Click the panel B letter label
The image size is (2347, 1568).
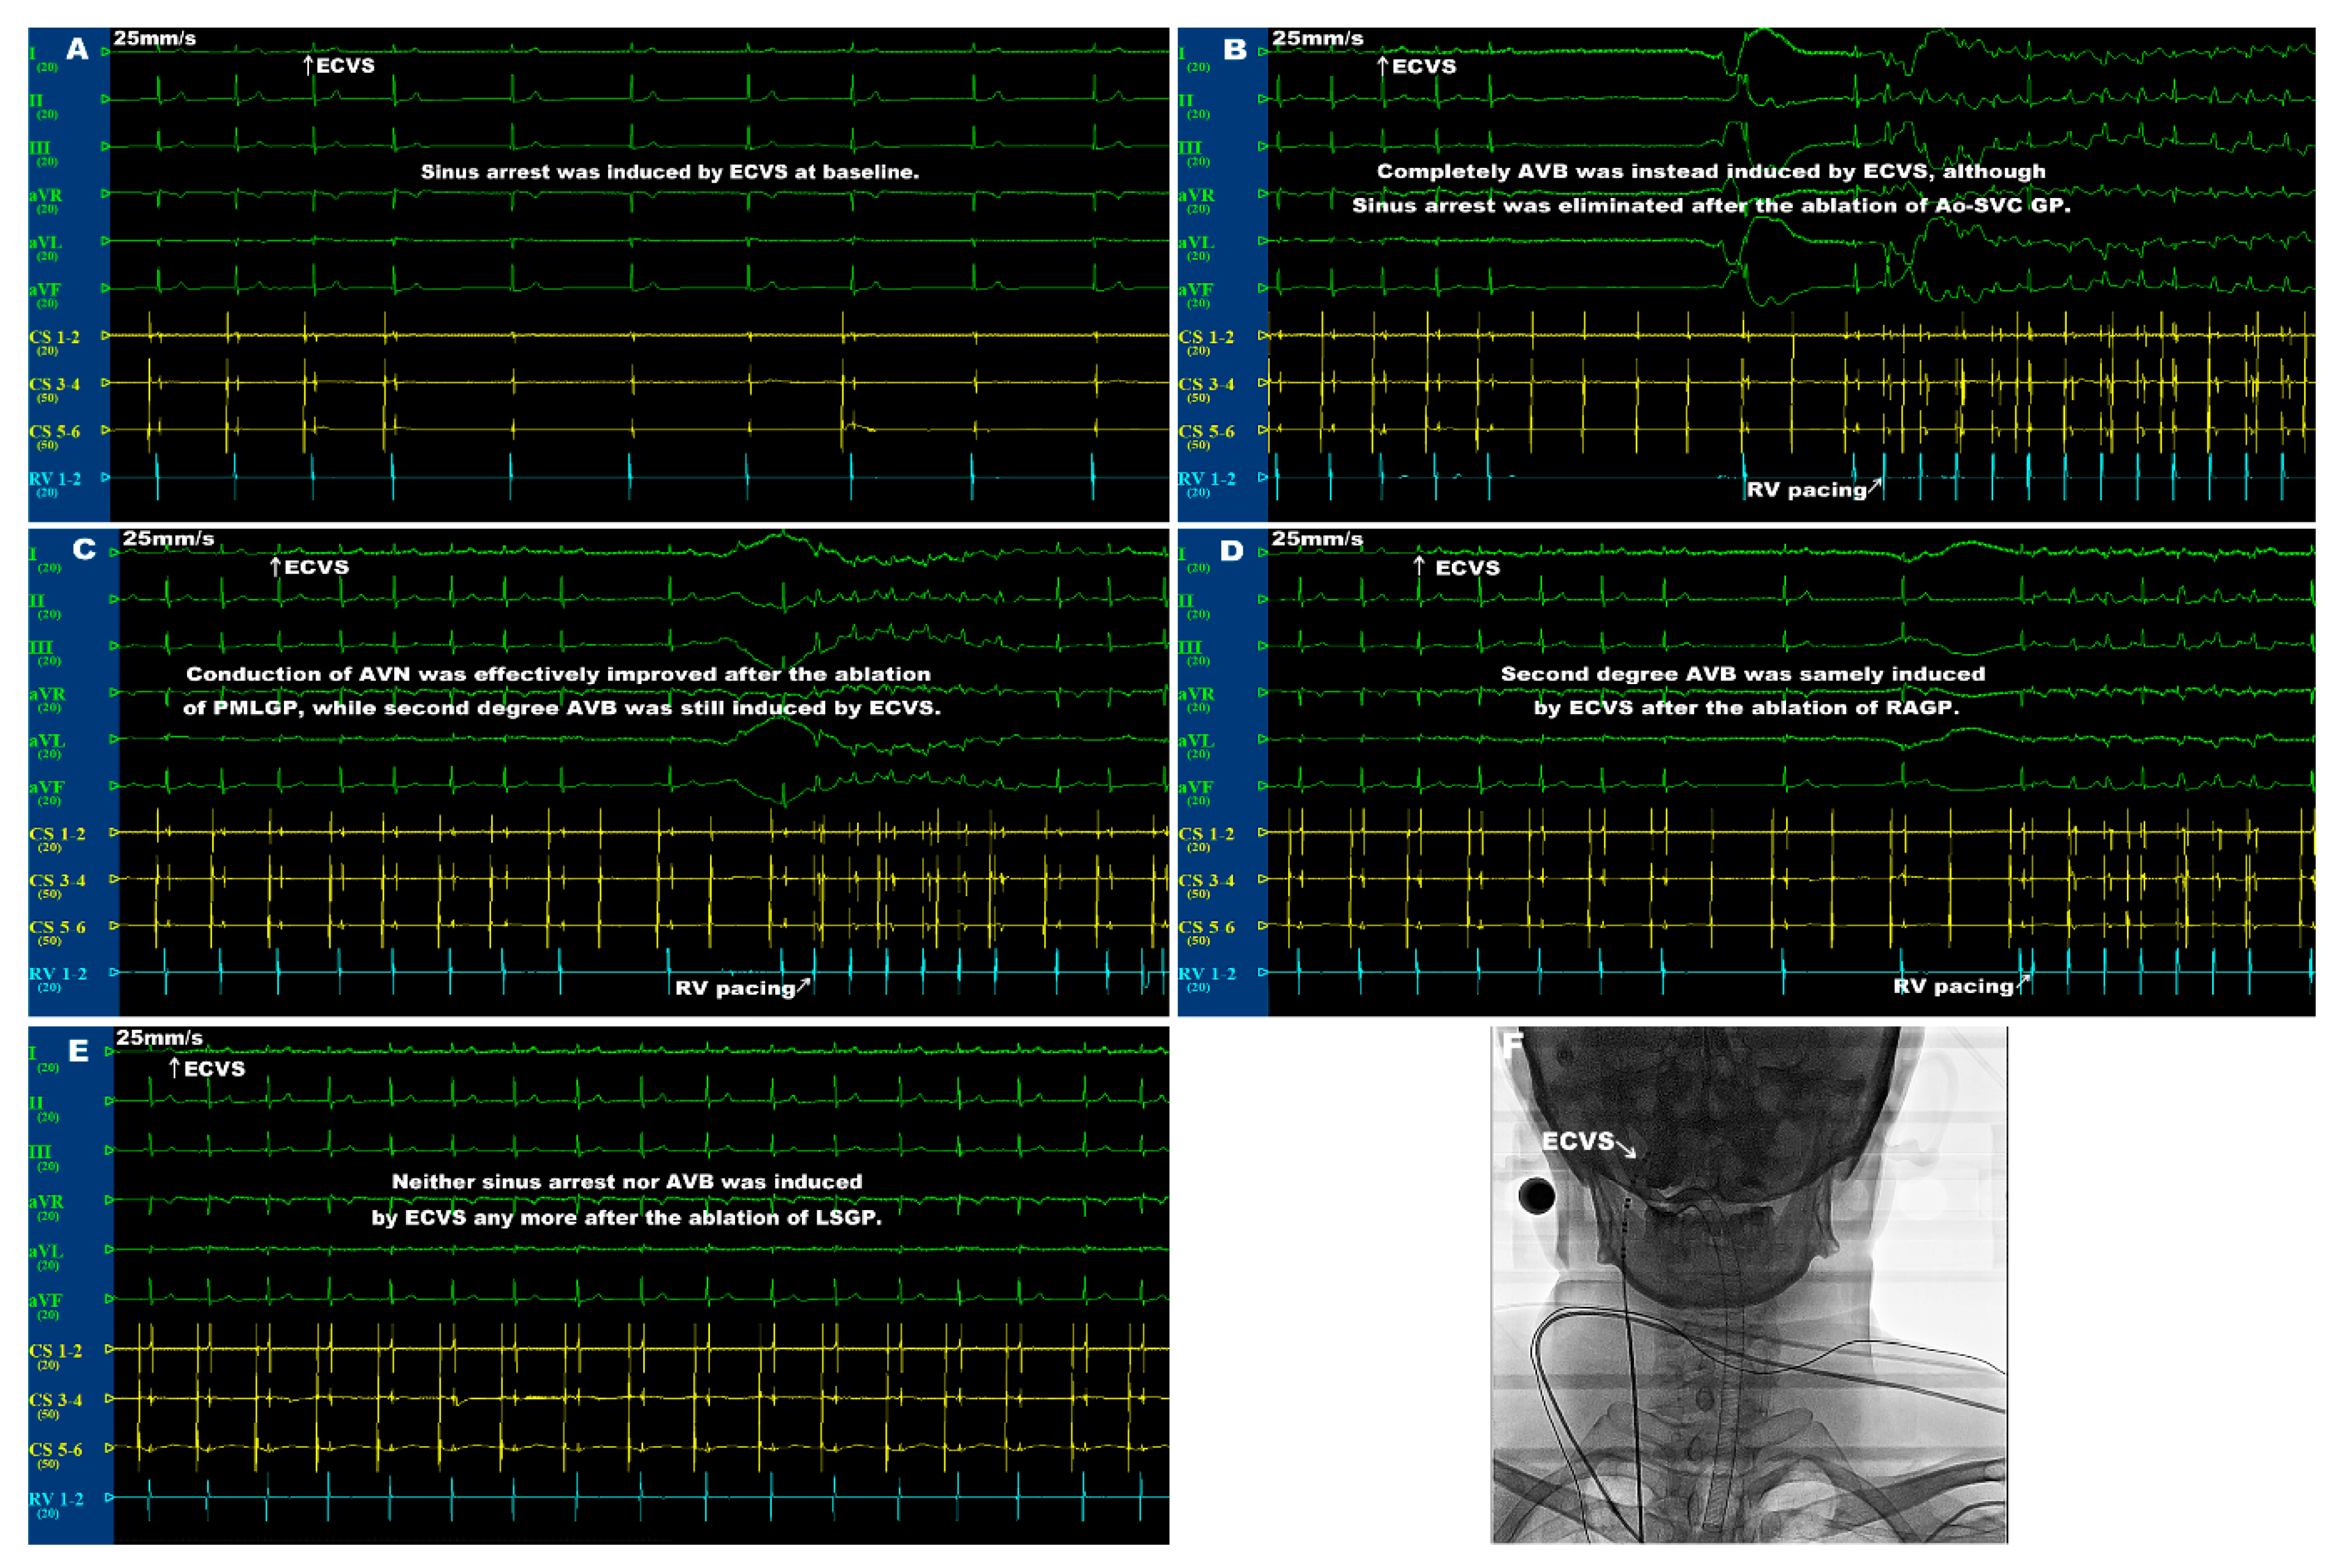click(1235, 49)
